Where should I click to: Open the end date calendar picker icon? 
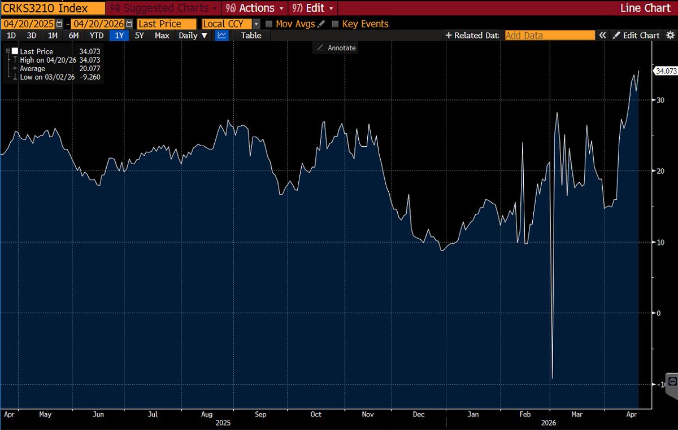pos(130,24)
